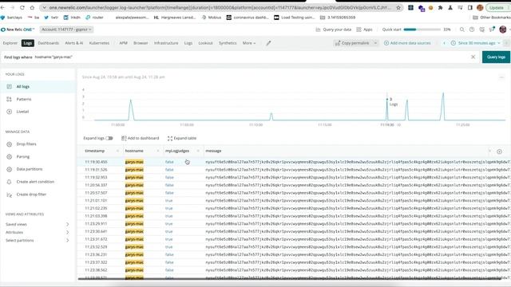511x287 pixels.
Task: Open the More navigation dropdown
Action: click(249, 43)
